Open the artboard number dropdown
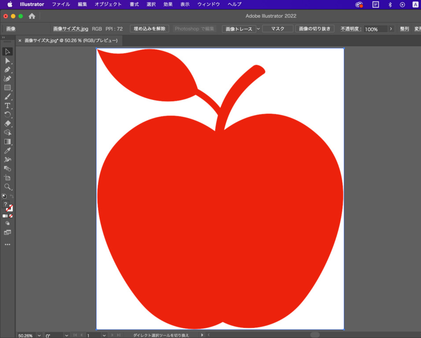421x338 pixels. (x=104, y=335)
